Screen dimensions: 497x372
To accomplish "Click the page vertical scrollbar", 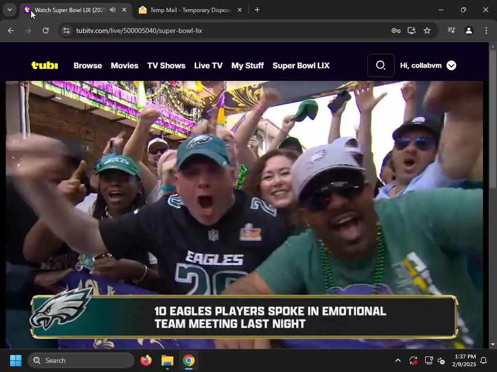I will [x=493, y=120].
